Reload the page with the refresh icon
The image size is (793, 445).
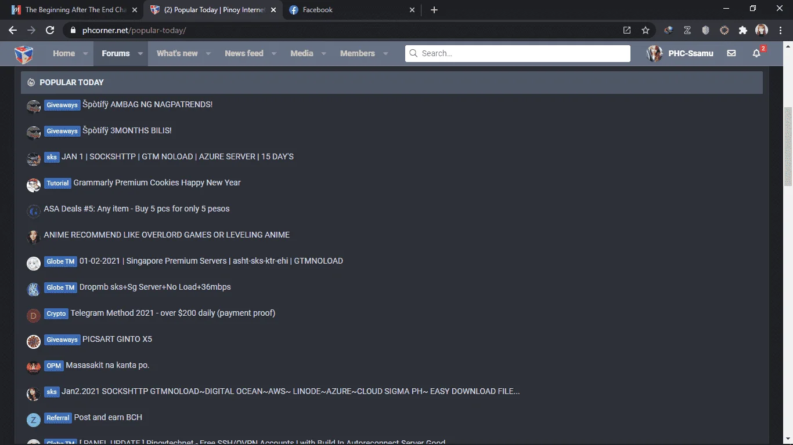tap(50, 30)
